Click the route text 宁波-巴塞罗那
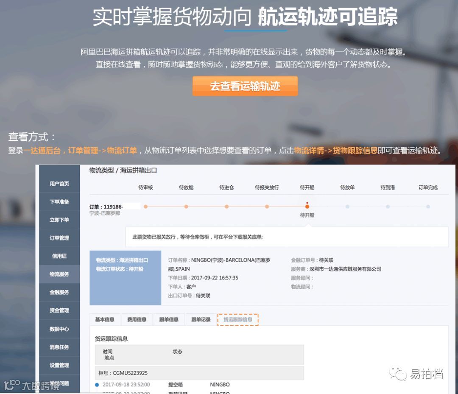Viewport: 458px width, 394px height. coord(105,213)
